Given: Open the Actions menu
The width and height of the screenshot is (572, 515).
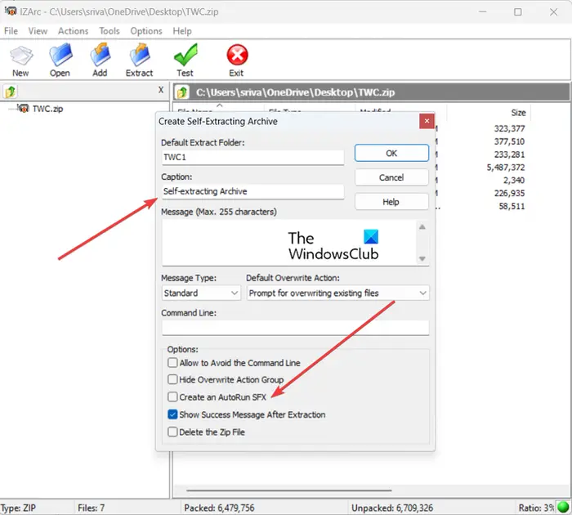Looking at the screenshot, I should click(x=73, y=31).
